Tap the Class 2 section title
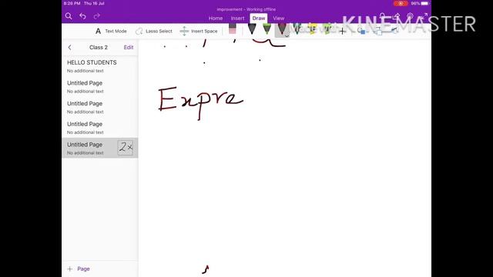This screenshot has height=277, width=493. tap(99, 48)
